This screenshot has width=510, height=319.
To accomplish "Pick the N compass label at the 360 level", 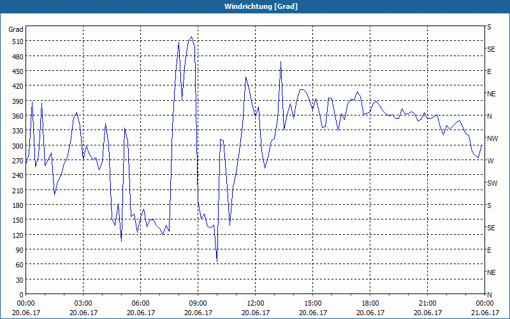I will [489, 116].
